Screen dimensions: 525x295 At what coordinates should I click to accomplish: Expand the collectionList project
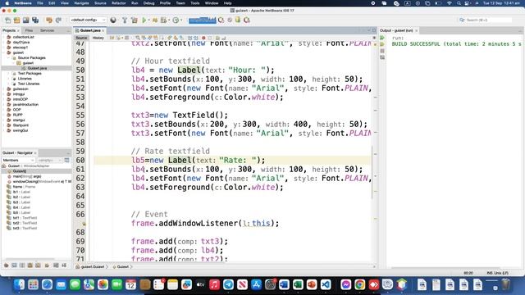pos(3,37)
